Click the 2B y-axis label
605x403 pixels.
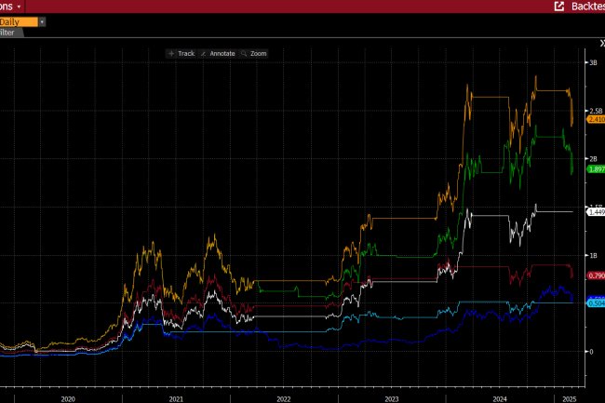pyautogui.click(x=593, y=159)
